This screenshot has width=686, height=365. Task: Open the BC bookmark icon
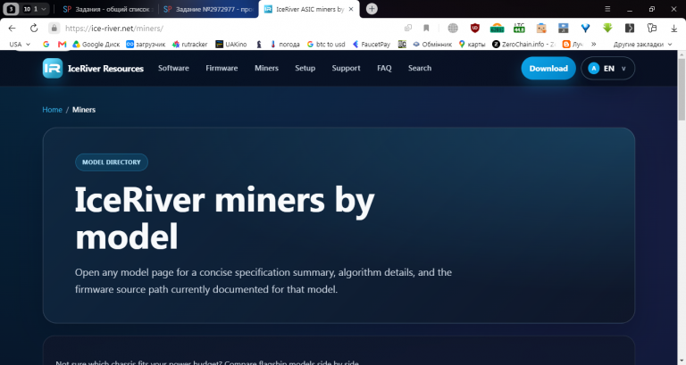[402, 44]
